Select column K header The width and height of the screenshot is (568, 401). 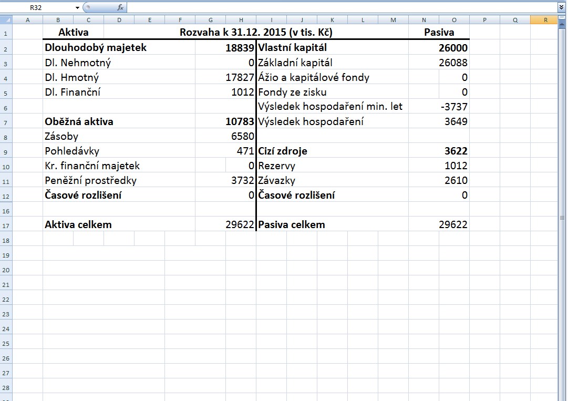(x=332, y=20)
